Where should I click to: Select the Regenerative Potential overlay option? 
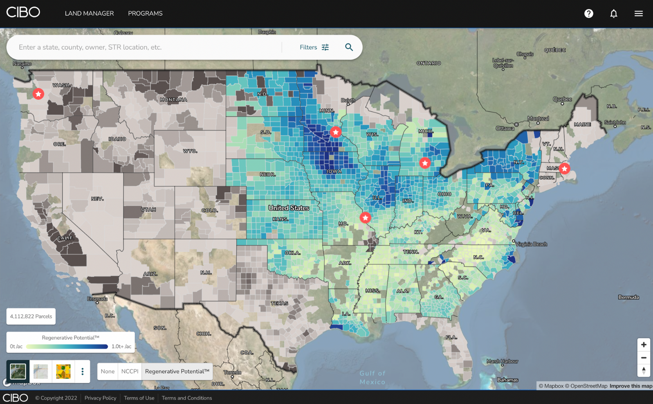point(177,371)
